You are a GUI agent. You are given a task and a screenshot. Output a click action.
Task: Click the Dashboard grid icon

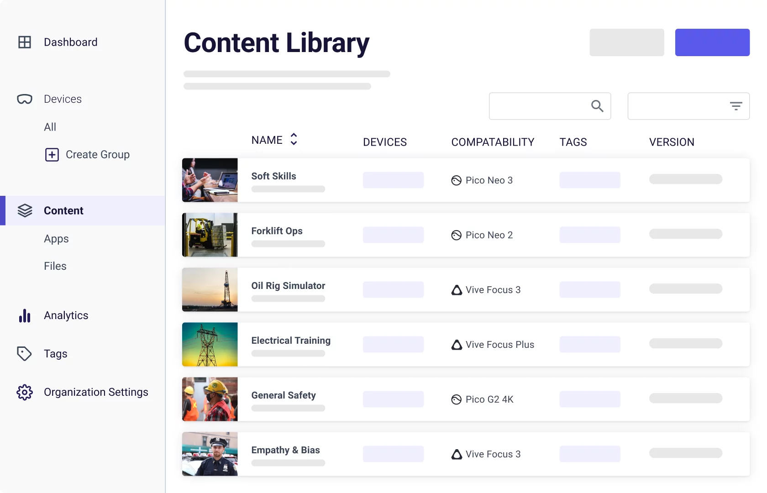(24, 42)
